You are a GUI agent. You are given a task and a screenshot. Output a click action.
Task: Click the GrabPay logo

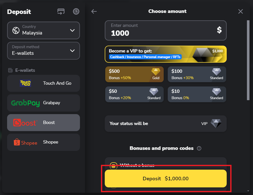point(25,103)
